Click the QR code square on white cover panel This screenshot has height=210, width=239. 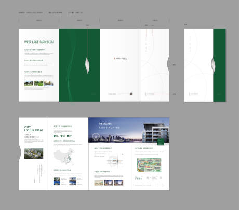click(x=131, y=94)
